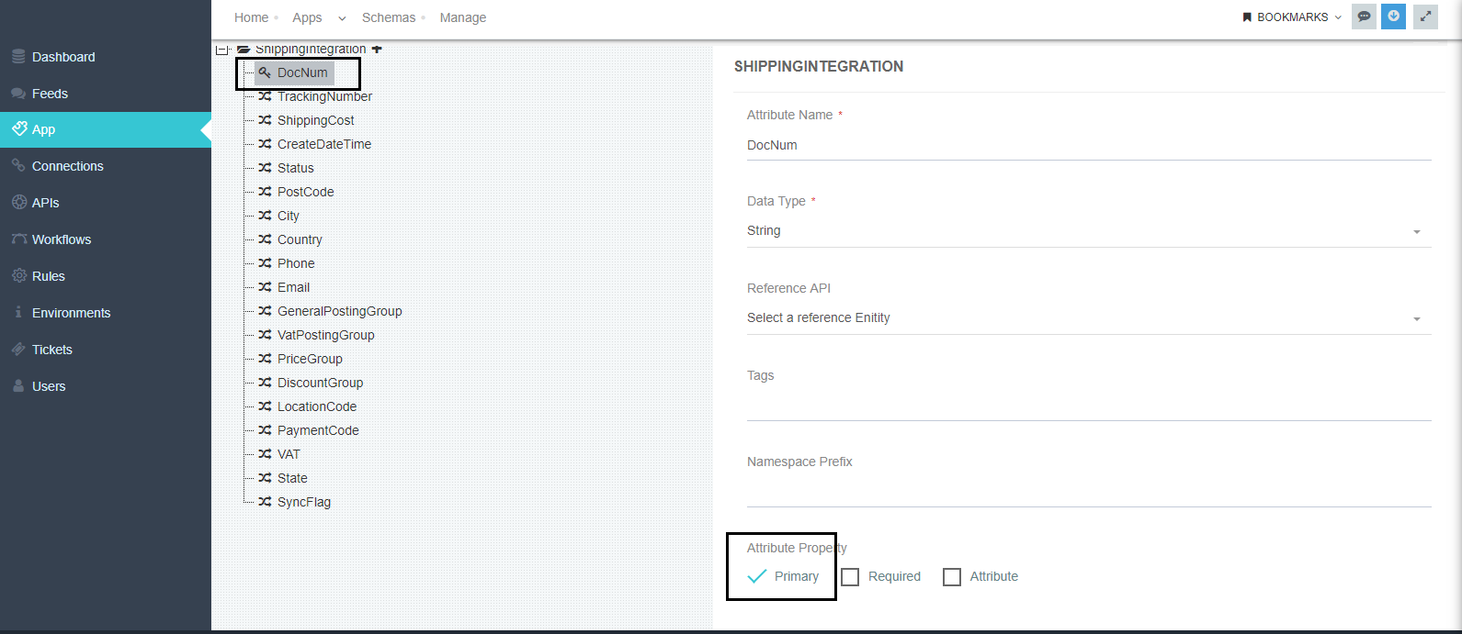This screenshot has width=1462, height=634.
Task: Click the shuffle icon beside City
Action: [265, 216]
